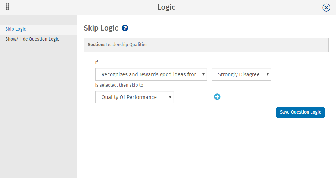Click the Logic dialog title

tap(166, 7)
